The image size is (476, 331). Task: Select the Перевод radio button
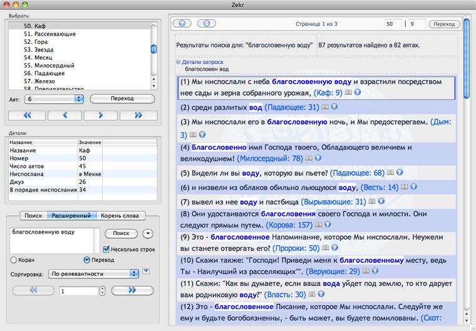[86, 260]
